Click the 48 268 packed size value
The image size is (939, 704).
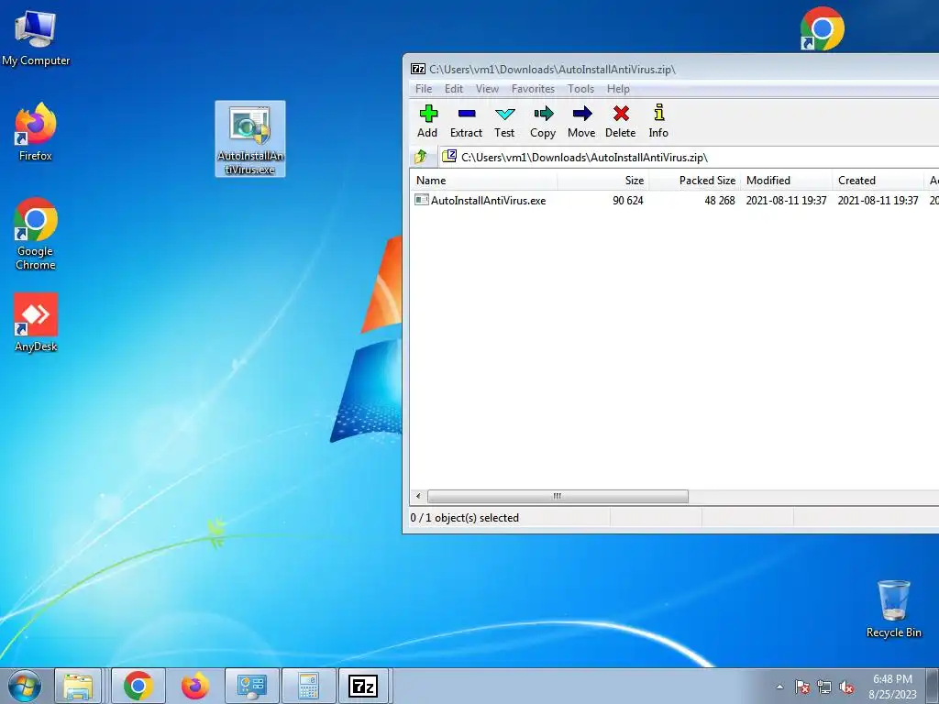click(x=719, y=201)
